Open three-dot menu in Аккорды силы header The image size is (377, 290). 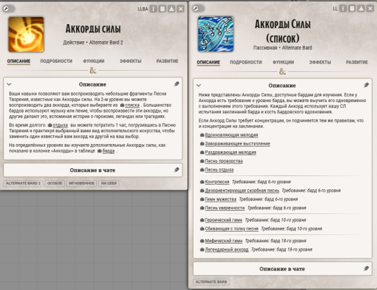[x=153, y=9]
